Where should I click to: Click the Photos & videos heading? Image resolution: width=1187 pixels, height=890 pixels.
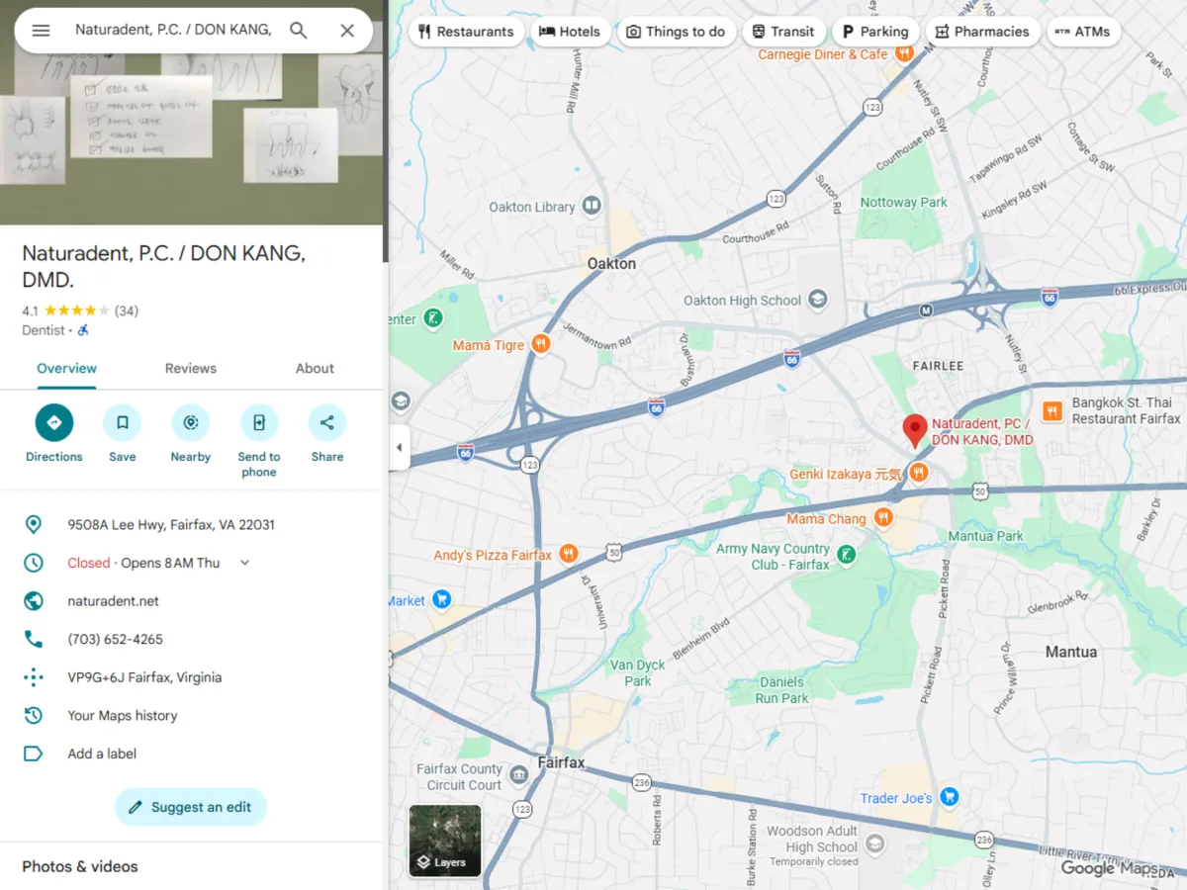click(x=80, y=866)
